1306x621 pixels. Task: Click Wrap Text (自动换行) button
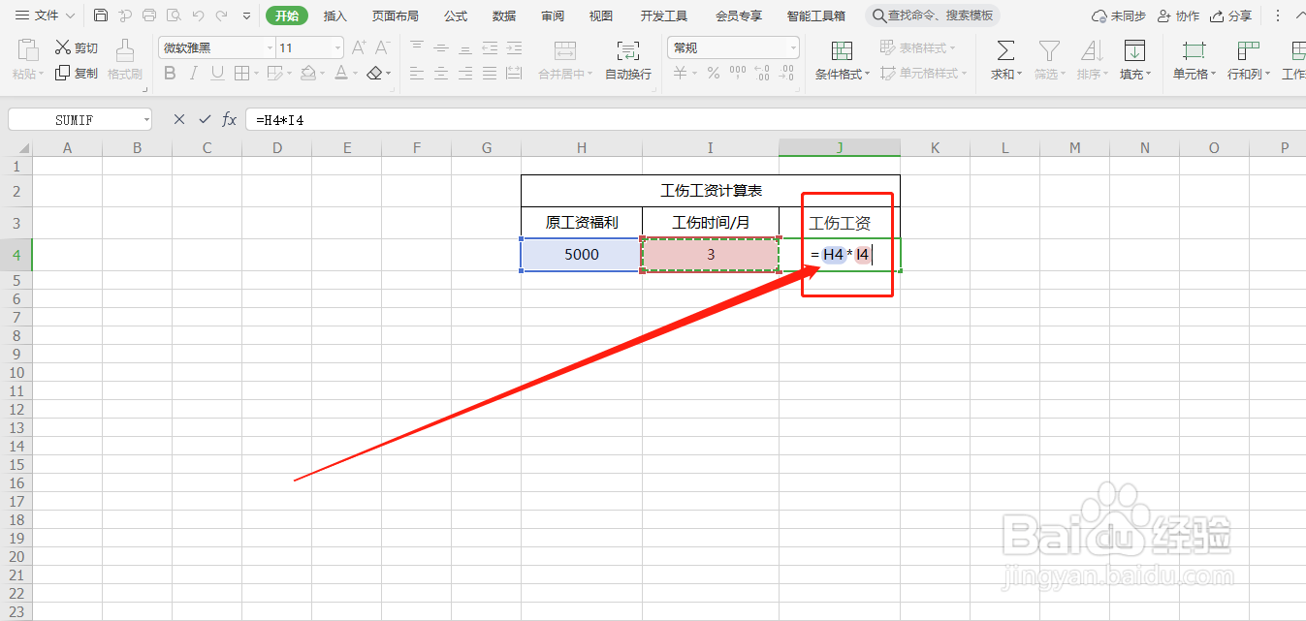tap(628, 60)
